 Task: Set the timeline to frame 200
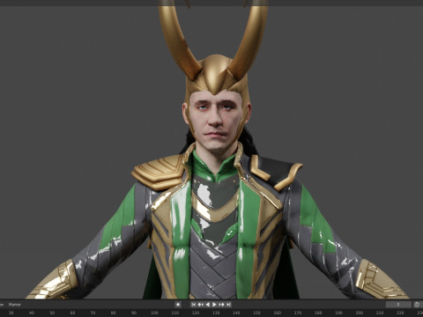pyautogui.click(x=359, y=313)
